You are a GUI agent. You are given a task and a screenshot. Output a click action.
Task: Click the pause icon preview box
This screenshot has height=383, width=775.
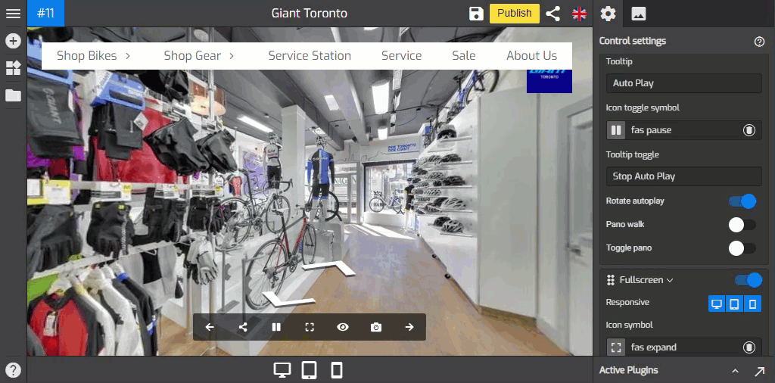616,130
